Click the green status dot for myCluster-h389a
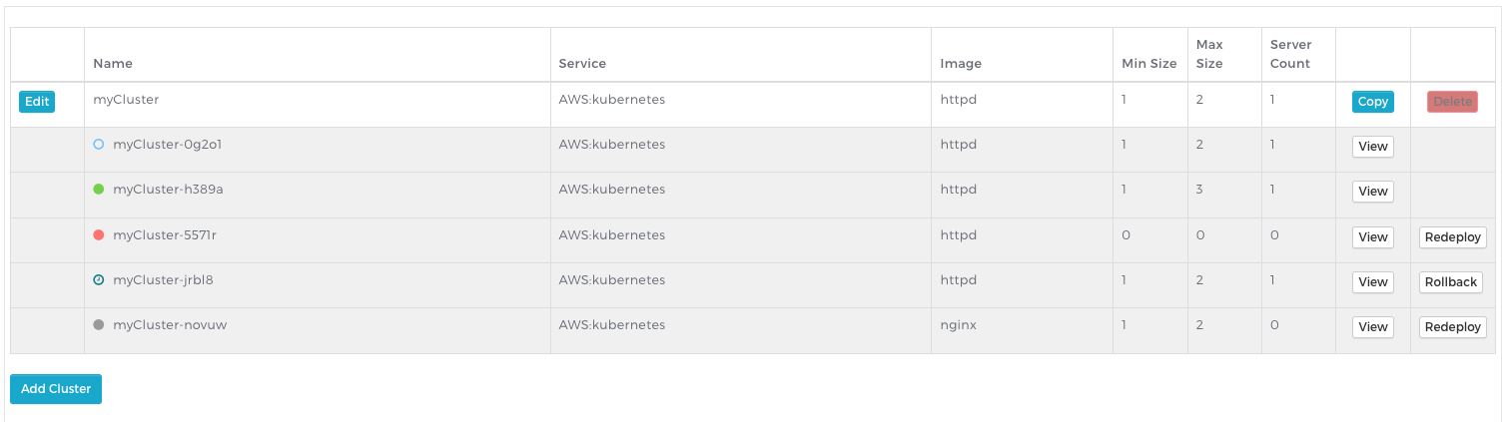This screenshot has width=1506, height=422. point(99,190)
